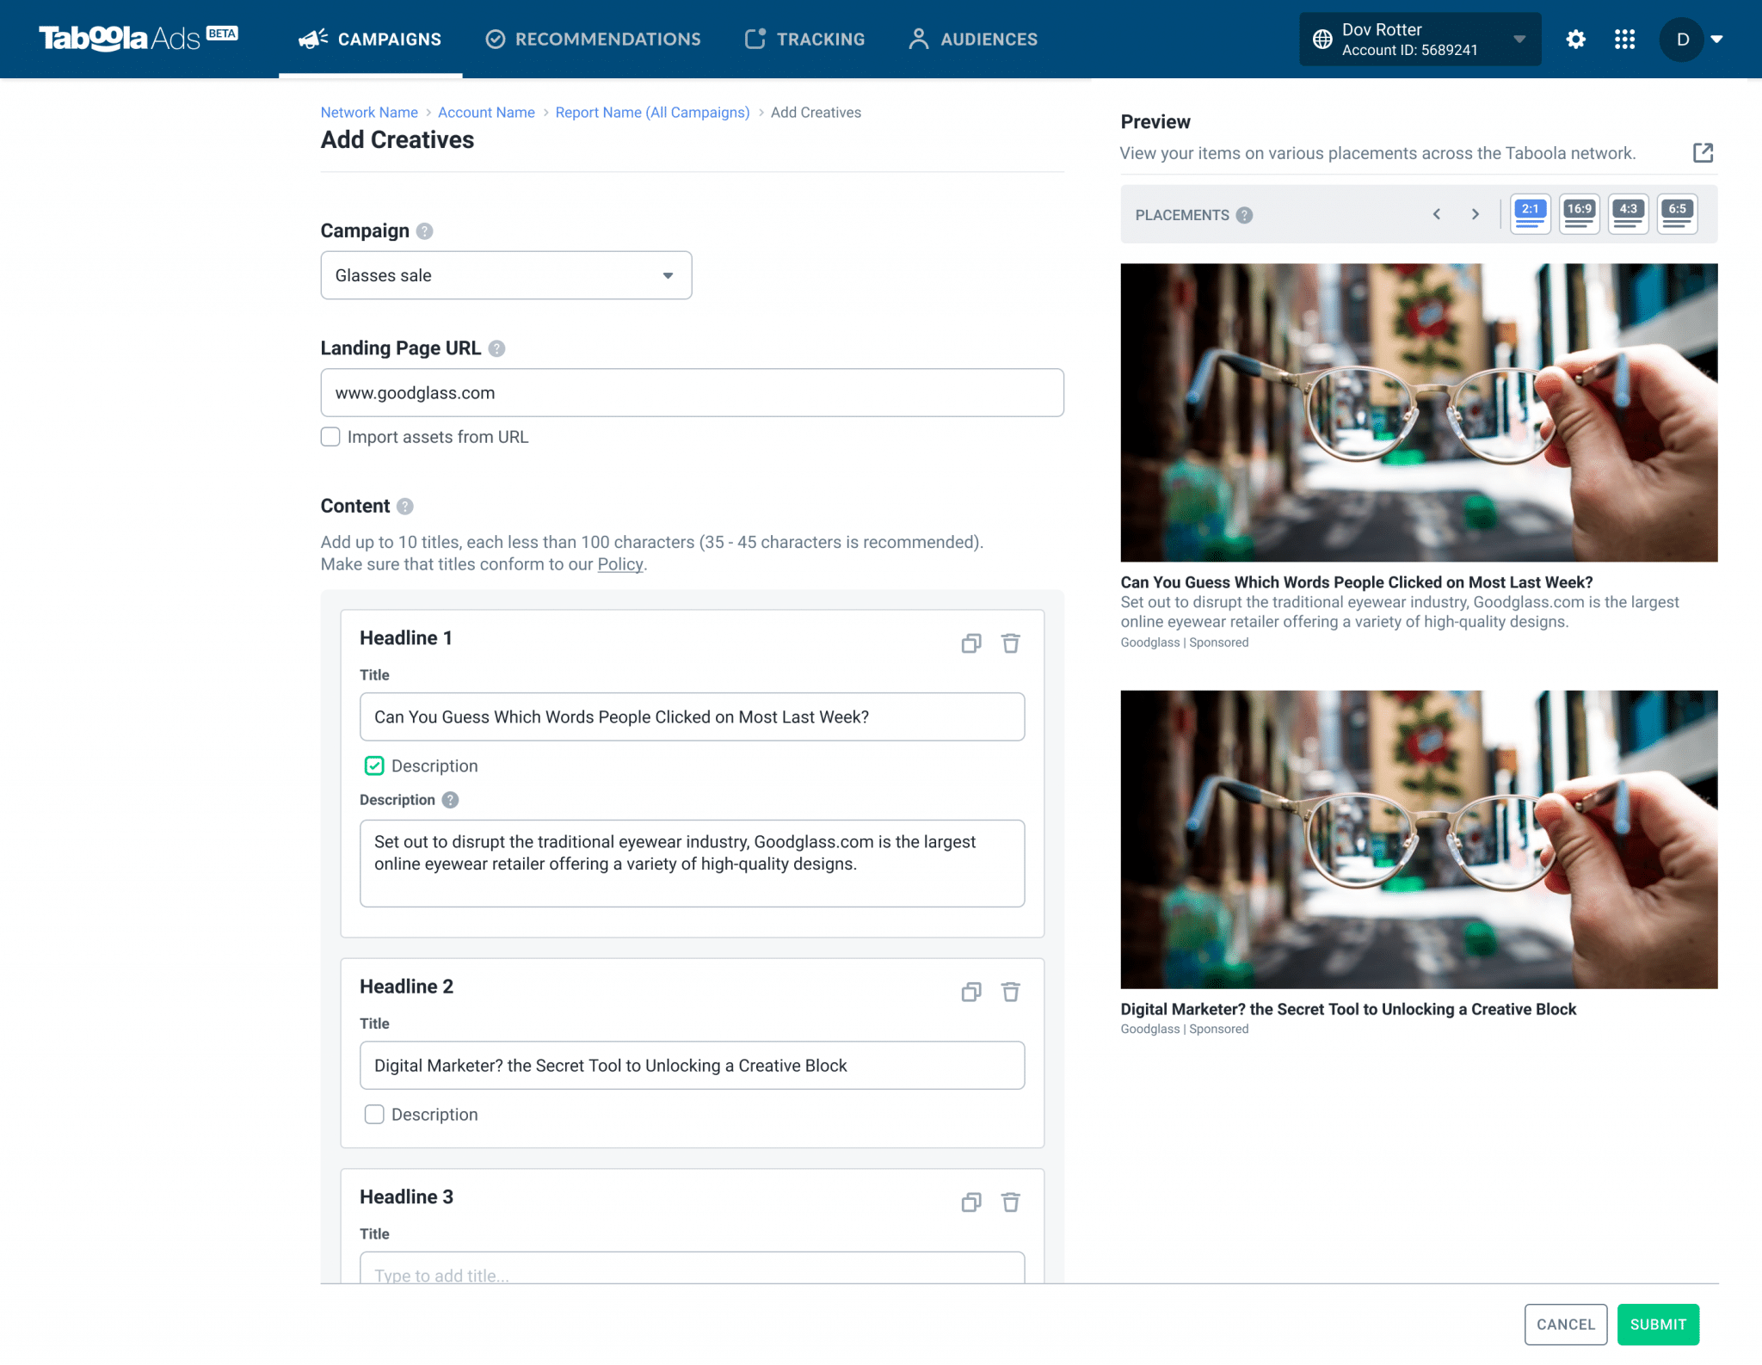Open the apps grid menu

(x=1624, y=39)
